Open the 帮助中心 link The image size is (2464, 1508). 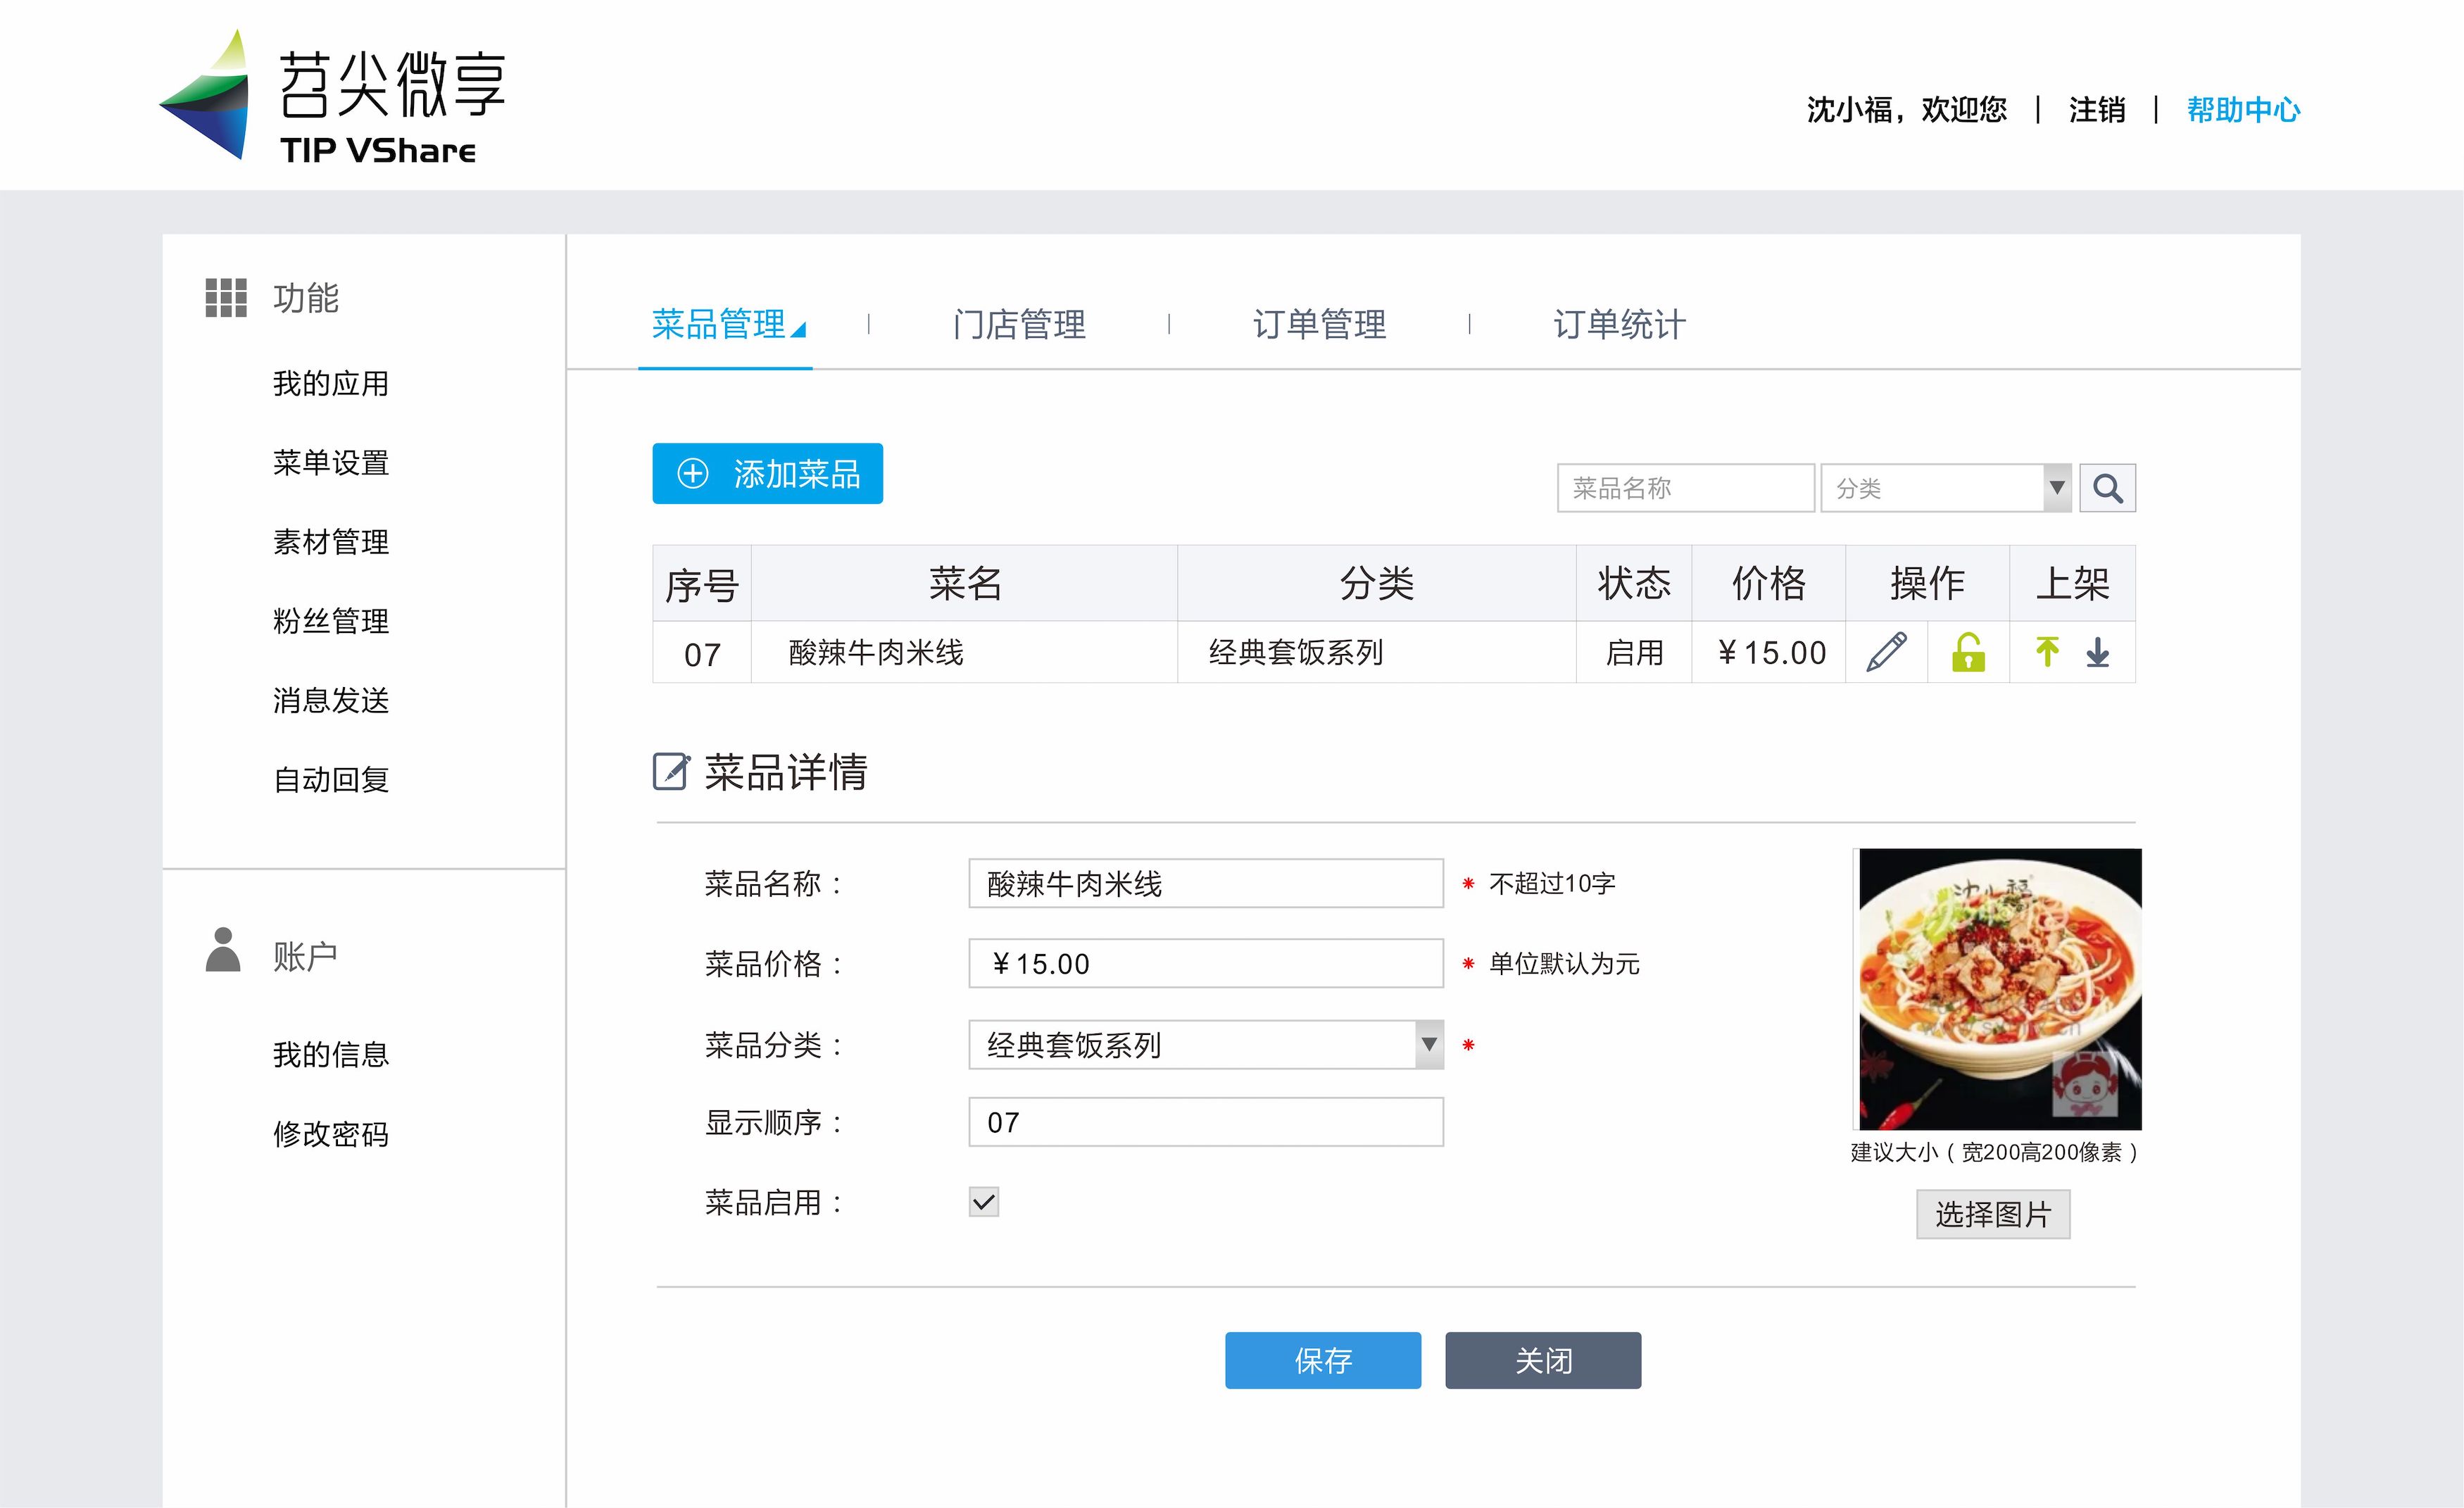[x=2242, y=110]
